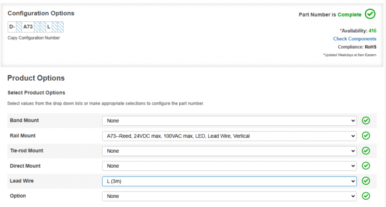
Task: Click the Option row green checkmark
Action: (366, 196)
